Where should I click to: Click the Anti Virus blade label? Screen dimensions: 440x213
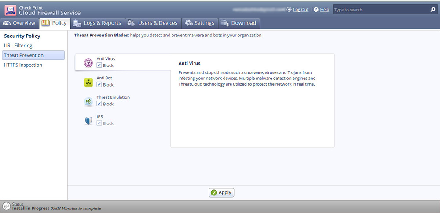(106, 59)
